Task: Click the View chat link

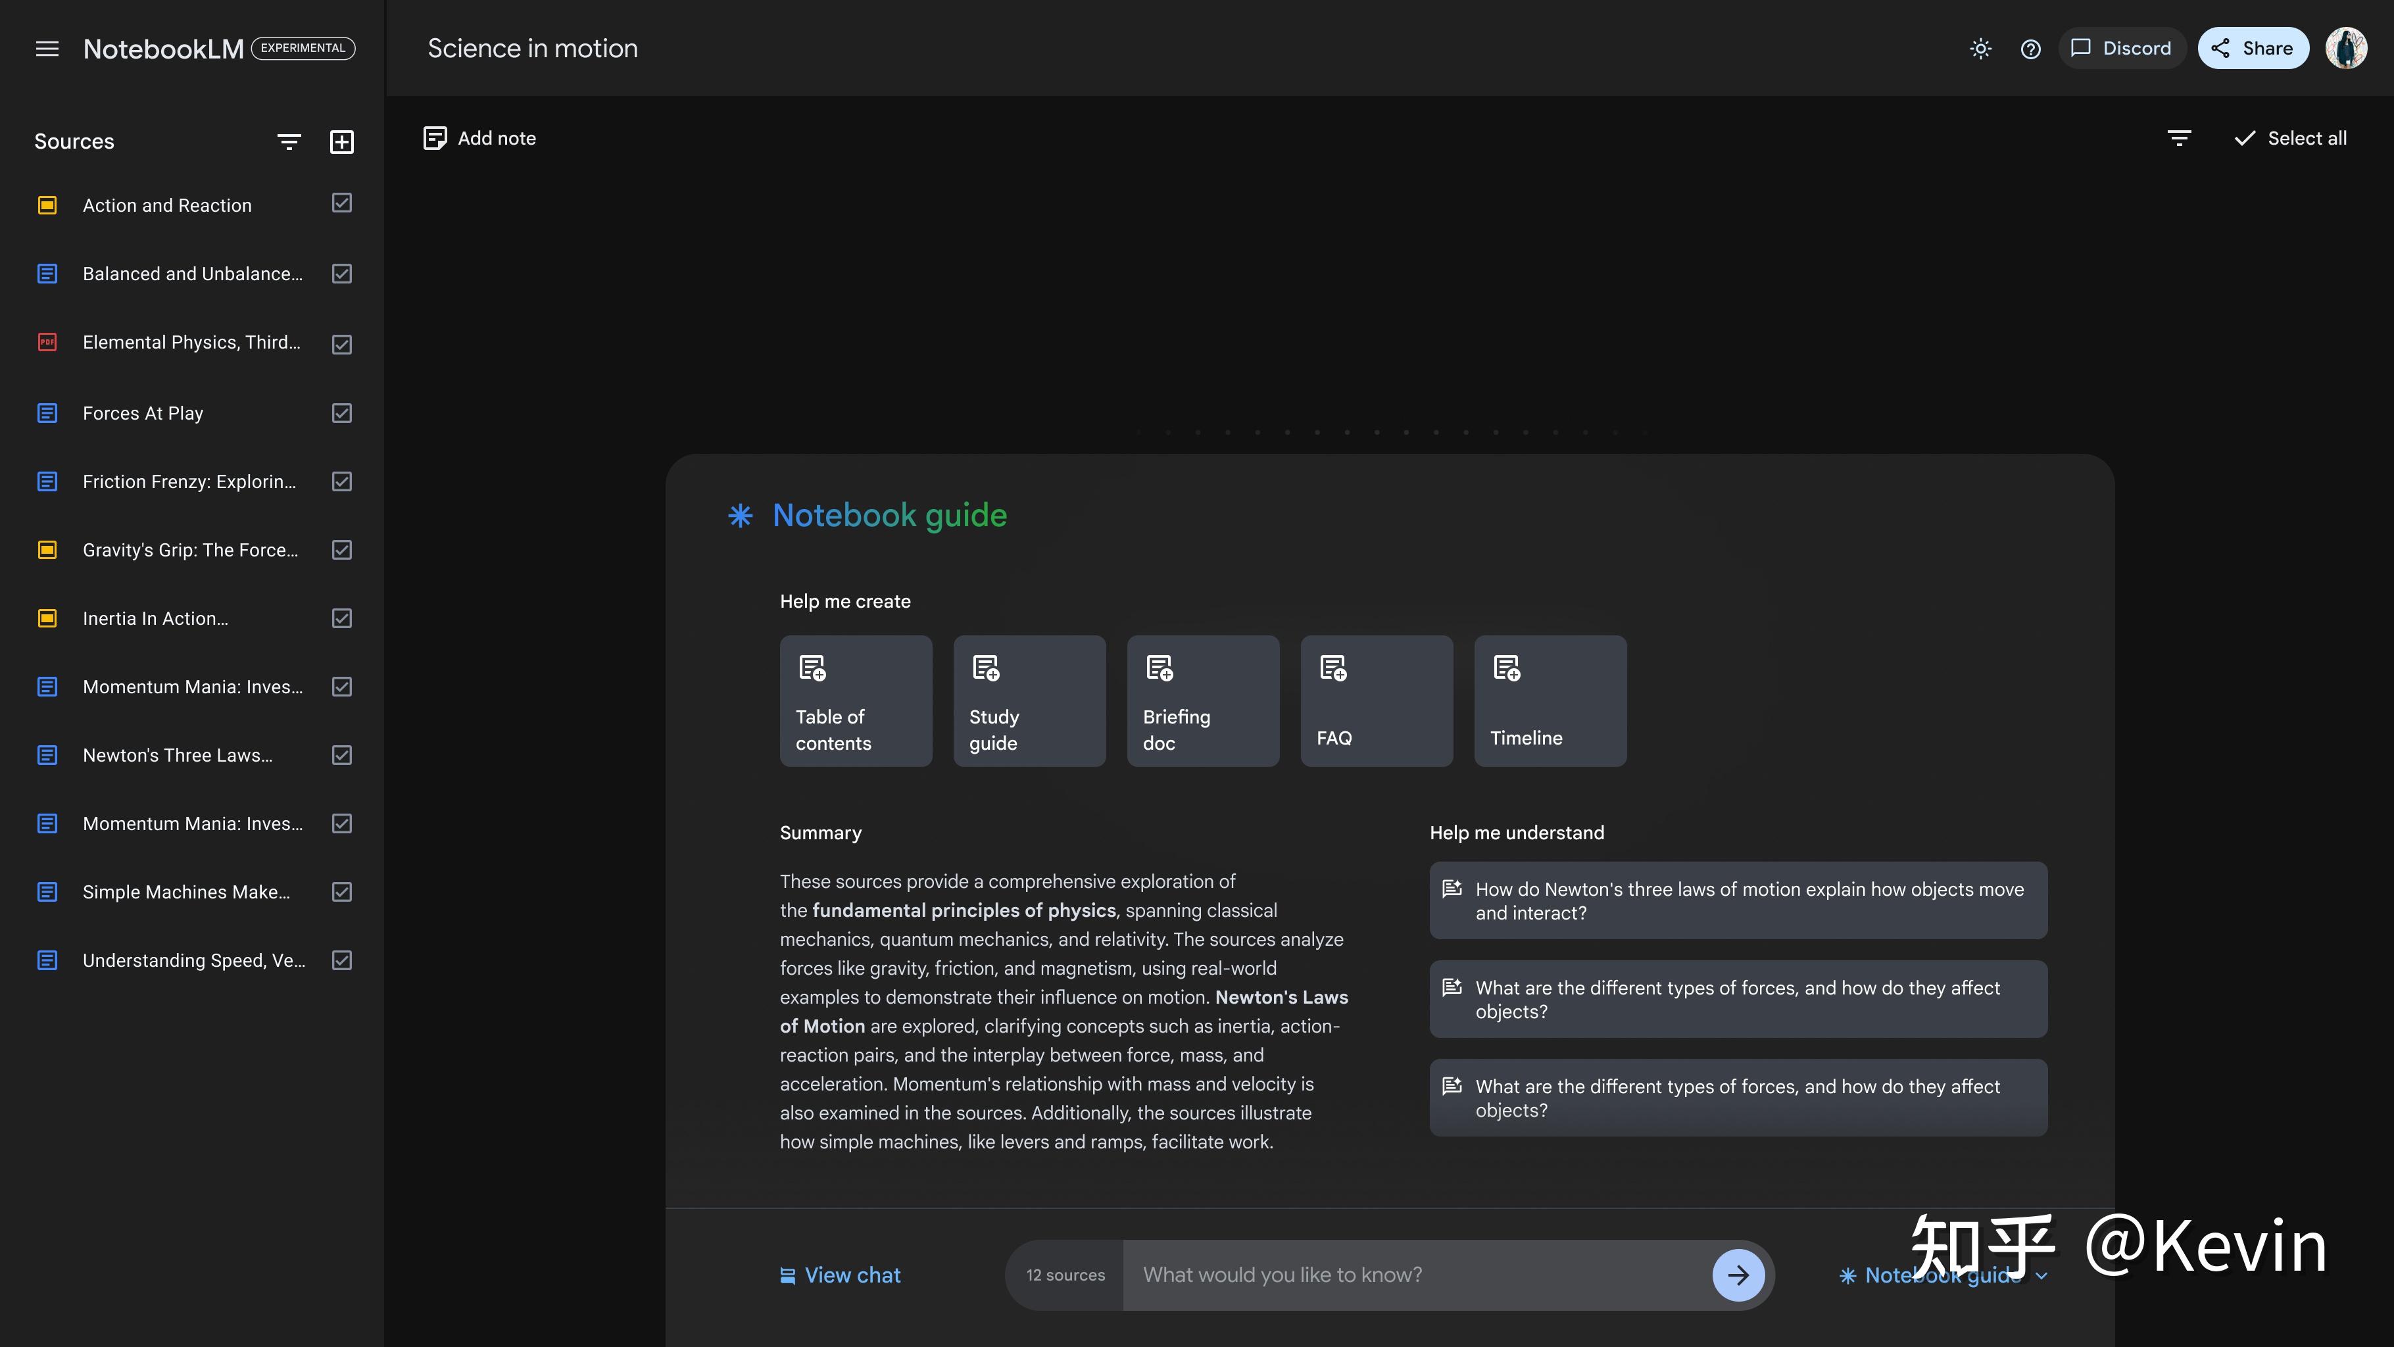Action: (x=841, y=1275)
